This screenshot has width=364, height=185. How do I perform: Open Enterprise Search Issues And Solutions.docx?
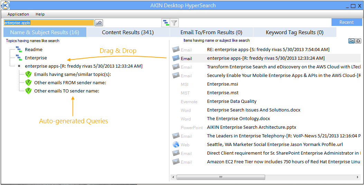(253, 110)
